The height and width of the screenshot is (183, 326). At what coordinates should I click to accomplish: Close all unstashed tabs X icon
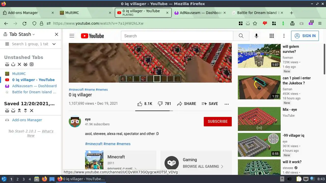click(x=19, y=64)
